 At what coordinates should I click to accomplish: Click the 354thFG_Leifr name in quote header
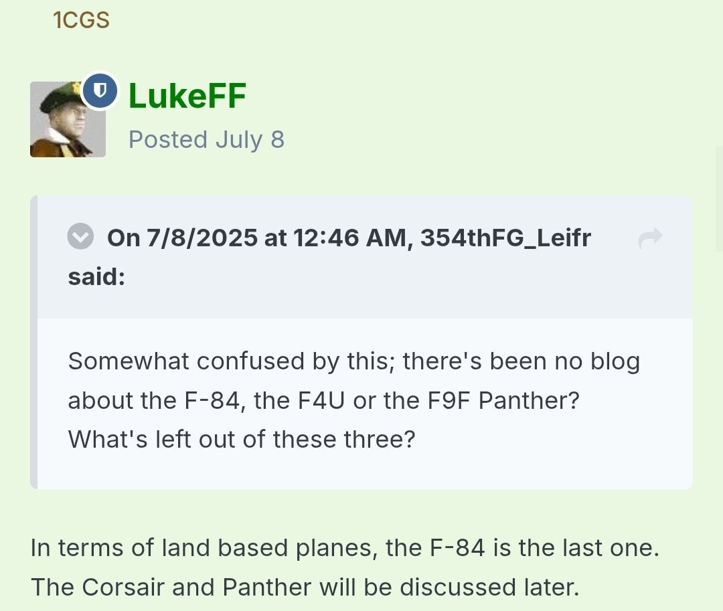point(505,238)
